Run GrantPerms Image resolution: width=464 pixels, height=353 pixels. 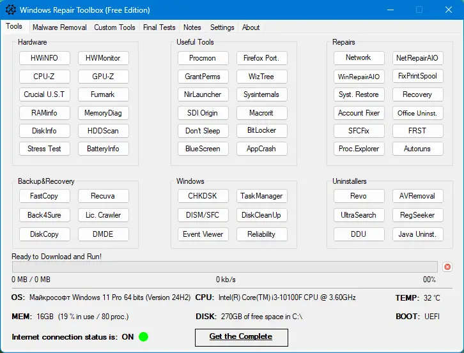pos(203,76)
